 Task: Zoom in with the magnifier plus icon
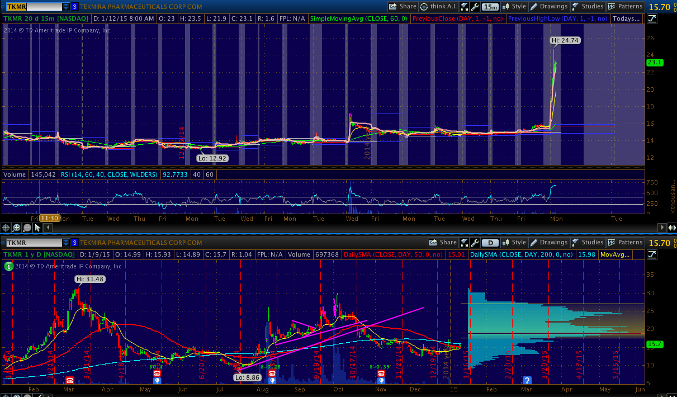[17, 228]
